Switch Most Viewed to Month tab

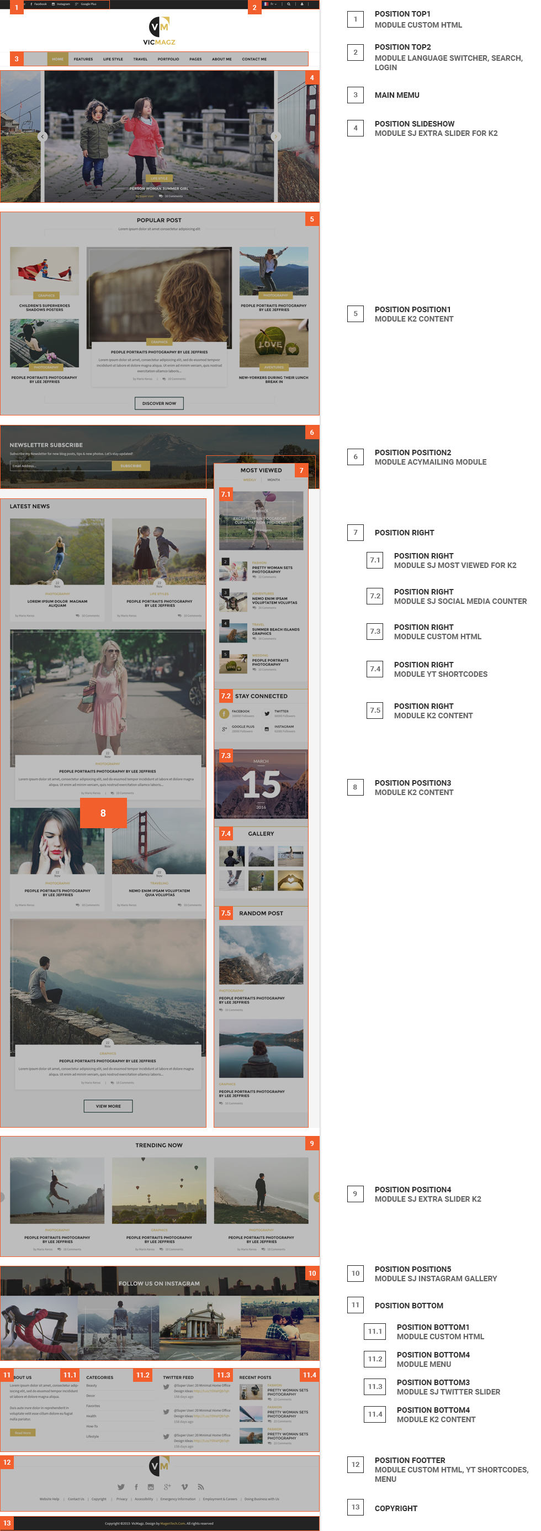(x=273, y=480)
